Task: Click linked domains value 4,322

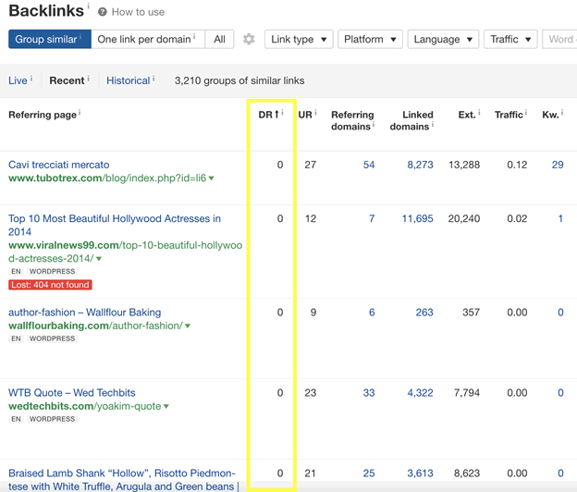Action: click(420, 393)
